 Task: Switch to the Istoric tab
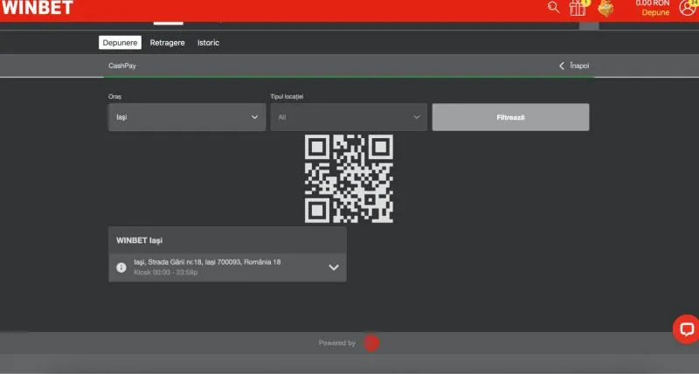tap(208, 43)
